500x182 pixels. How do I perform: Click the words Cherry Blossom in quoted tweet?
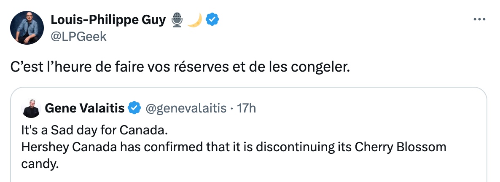point(401,147)
